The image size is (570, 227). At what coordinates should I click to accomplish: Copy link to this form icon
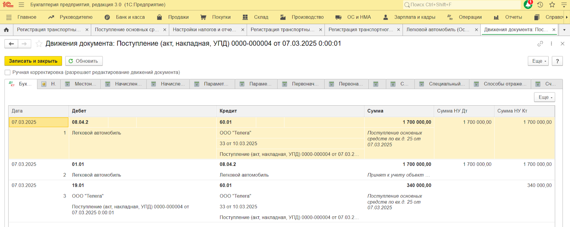540,43
